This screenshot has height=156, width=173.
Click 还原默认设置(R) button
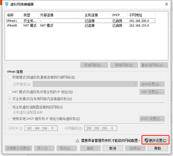[18, 148]
